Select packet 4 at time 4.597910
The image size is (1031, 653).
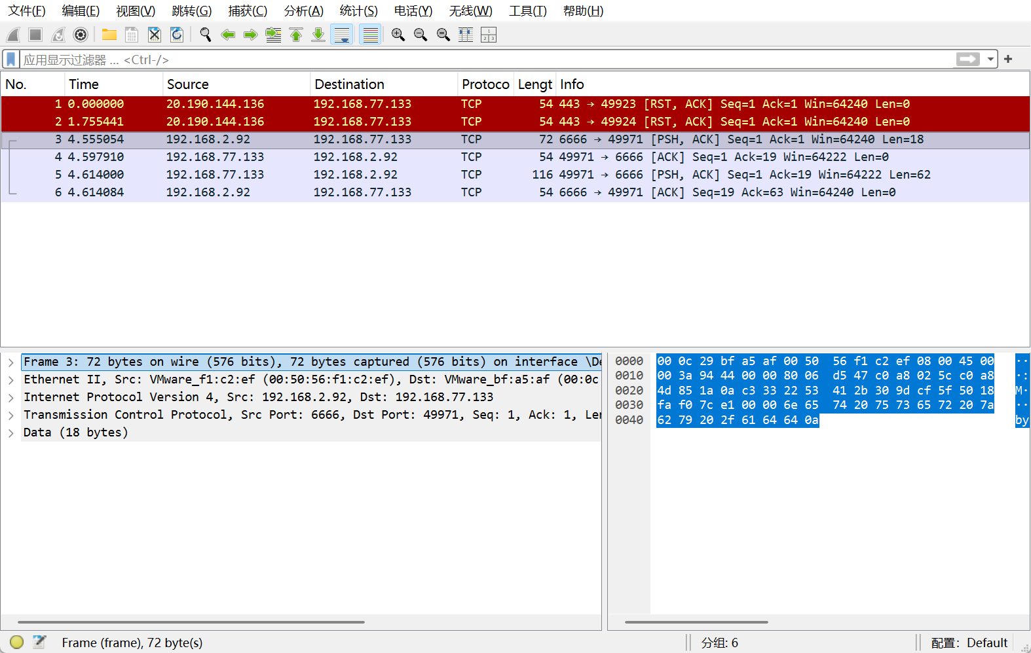pyautogui.click(x=515, y=157)
